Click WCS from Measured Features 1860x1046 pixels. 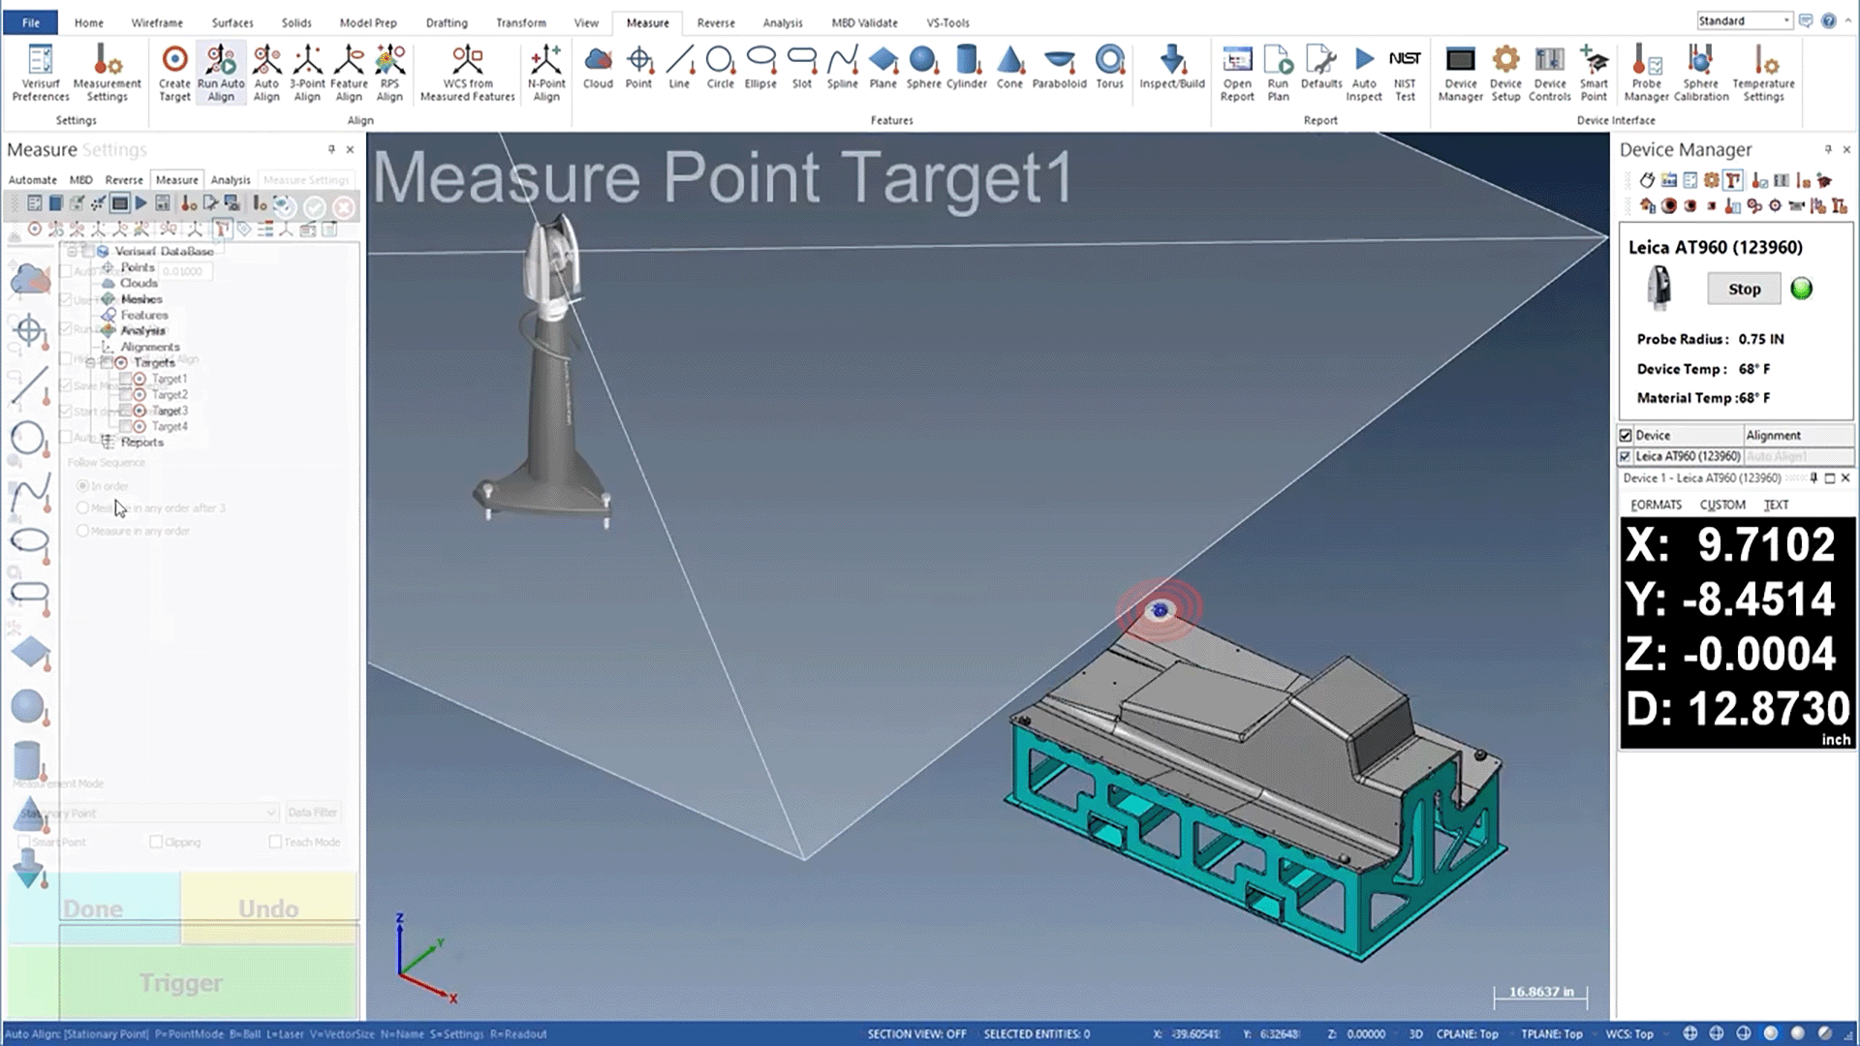[467, 73]
